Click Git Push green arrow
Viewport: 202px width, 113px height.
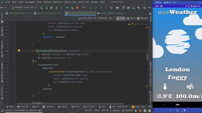tap(101, 8)
